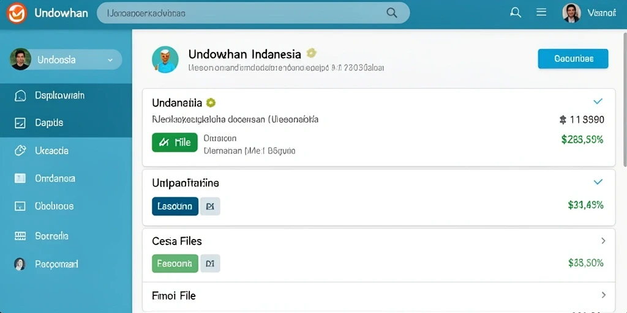Viewport: 627px width, 313px height.
Task: Toggle the checkmark on the Unlpaofitariine card
Action: coord(598,182)
